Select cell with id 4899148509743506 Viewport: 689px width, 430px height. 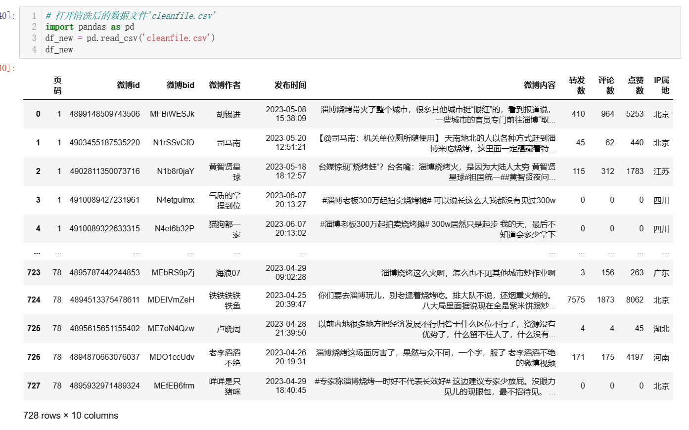click(104, 114)
